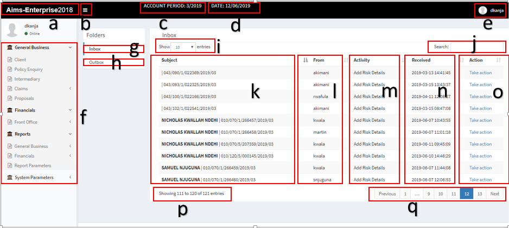The width and height of the screenshot is (509, 228).
Task: Click the bank icon beside System Parameters
Action: [10, 177]
